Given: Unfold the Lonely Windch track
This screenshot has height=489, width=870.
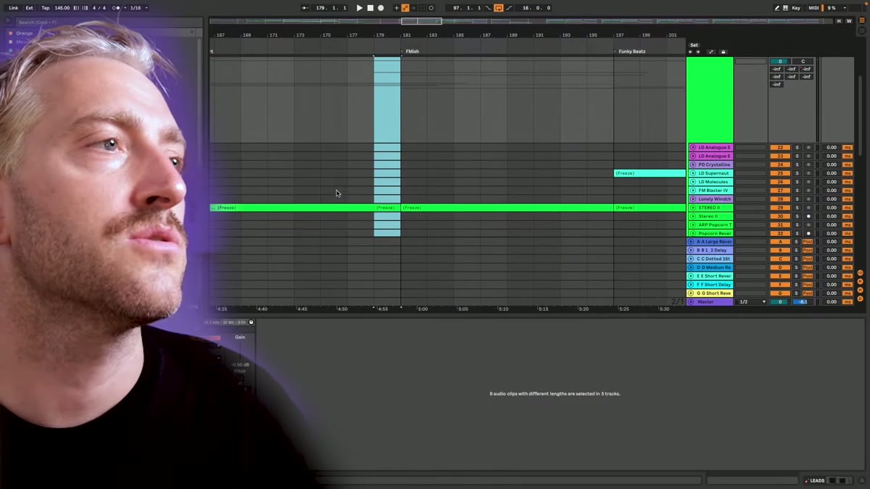Looking at the screenshot, I should coord(692,199).
